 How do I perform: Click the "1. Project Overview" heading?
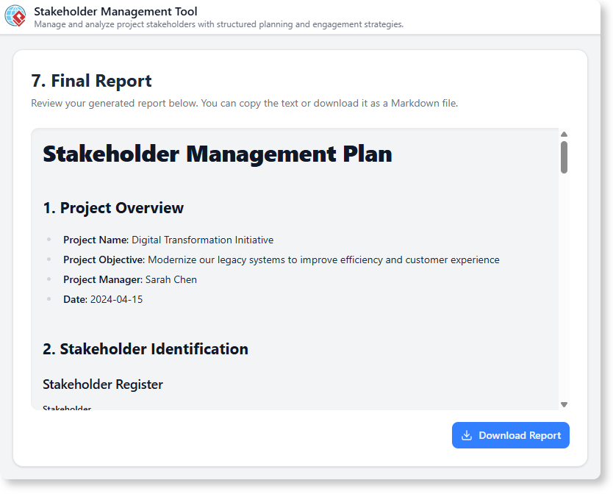(112, 207)
